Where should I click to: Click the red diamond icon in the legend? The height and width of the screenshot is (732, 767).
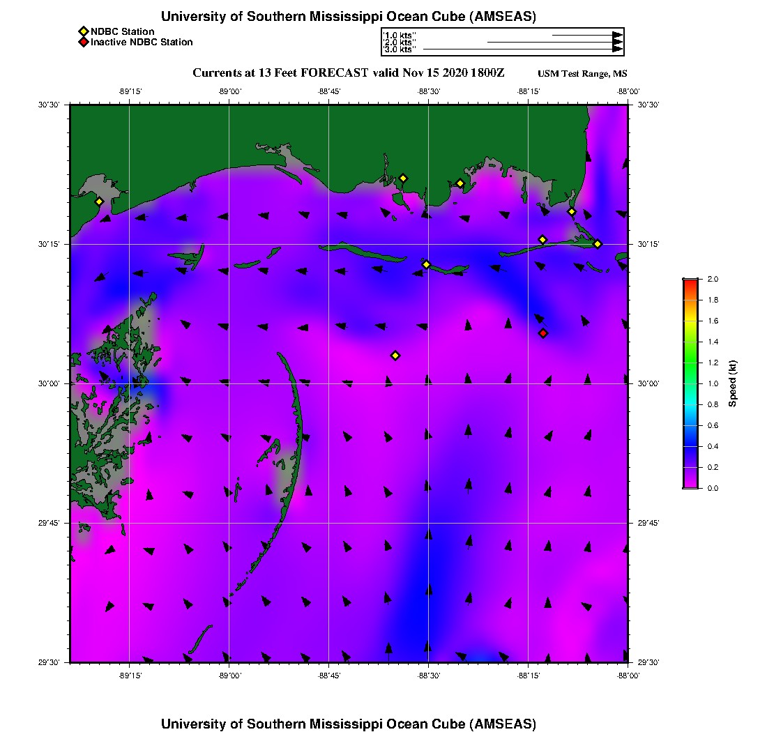[x=83, y=42]
